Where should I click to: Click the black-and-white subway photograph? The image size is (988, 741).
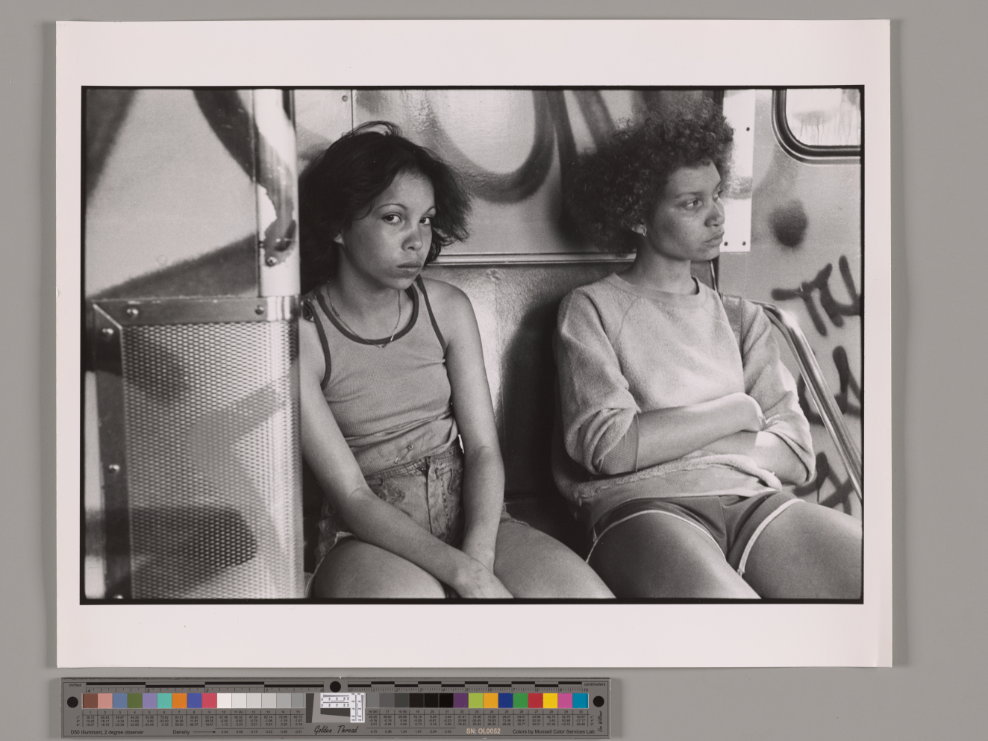pos(472,344)
